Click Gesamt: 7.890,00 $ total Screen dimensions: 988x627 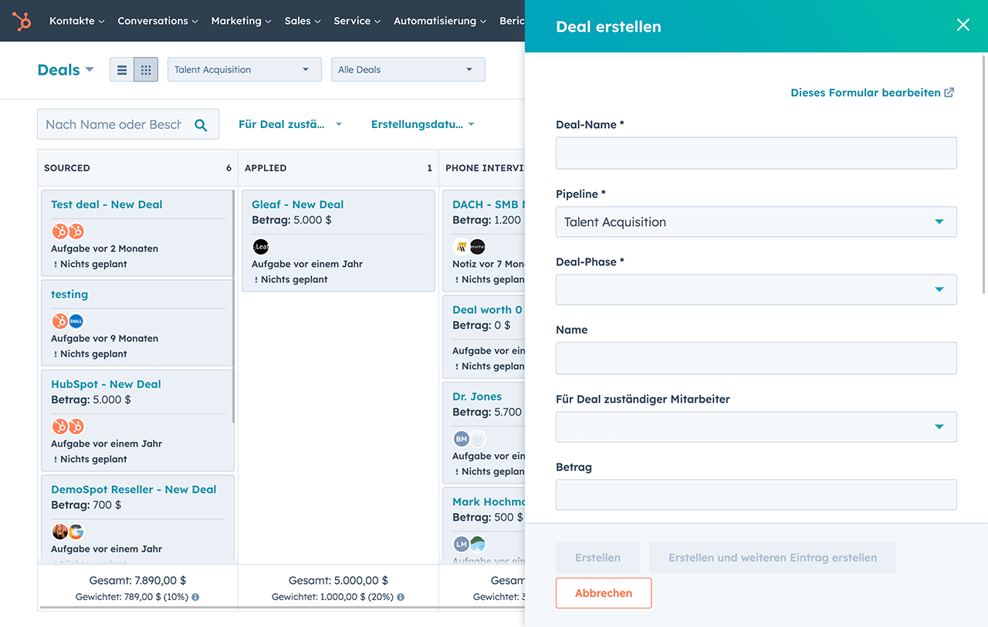[137, 580]
